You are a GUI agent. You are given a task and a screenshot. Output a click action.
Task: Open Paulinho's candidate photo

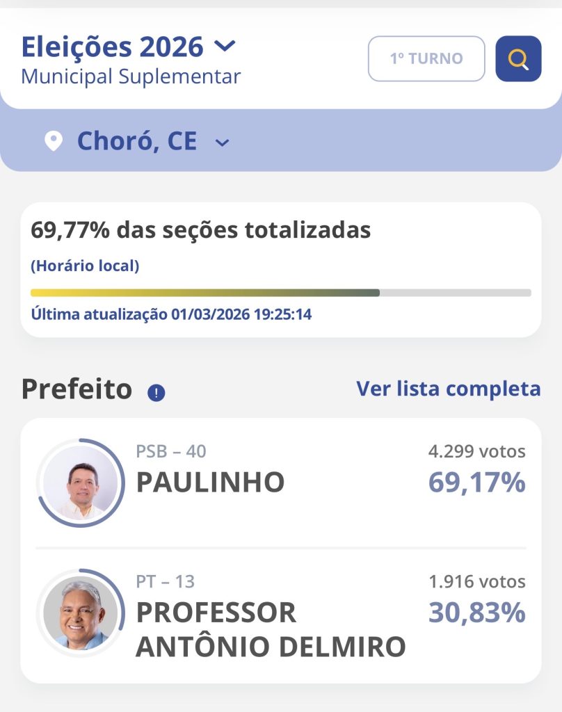81,482
